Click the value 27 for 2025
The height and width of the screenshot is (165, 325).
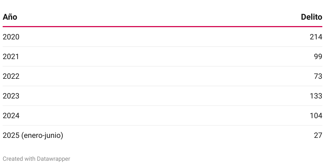coord(318,135)
